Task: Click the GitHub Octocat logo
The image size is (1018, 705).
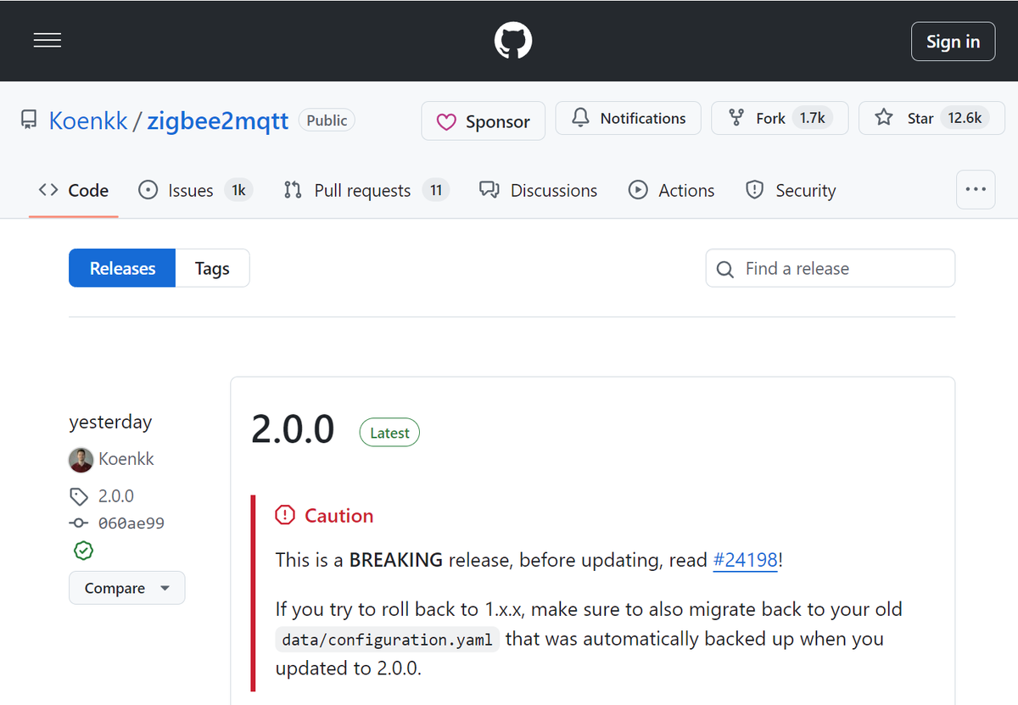Action: 513,41
